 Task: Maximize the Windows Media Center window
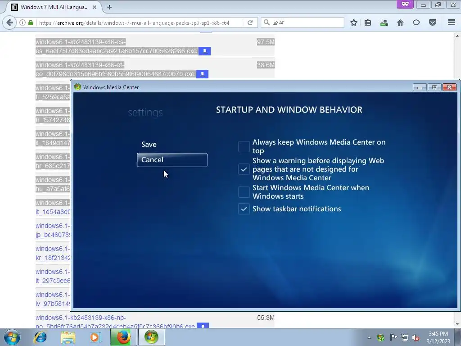434,87
